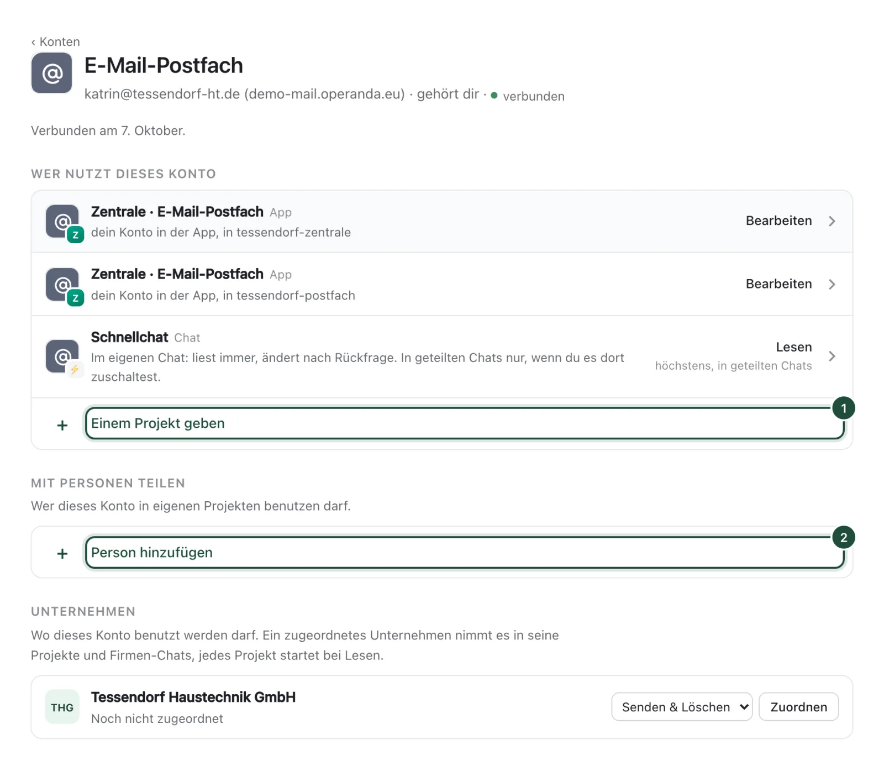Click the plus icon beside Person hinzufügen
884x766 pixels.
(62, 553)
